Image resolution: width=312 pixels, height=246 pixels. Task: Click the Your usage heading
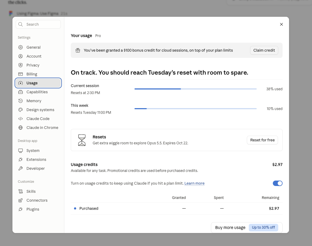[x=81, y=36]
